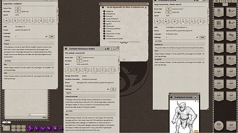Switch to Main side tab on Zombie sheet

[x=119, y=60]
